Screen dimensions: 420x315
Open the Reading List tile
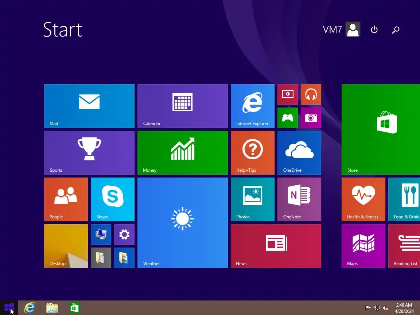[404, 246]
